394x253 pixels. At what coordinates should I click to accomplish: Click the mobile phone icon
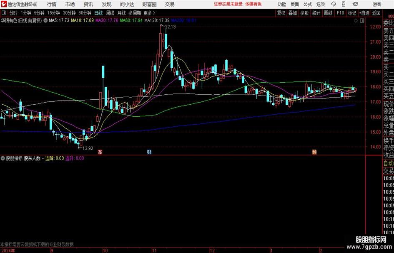coord(344,4)
